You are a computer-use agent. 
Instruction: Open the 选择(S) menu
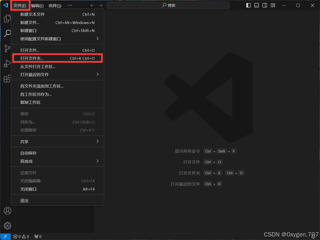55,5
